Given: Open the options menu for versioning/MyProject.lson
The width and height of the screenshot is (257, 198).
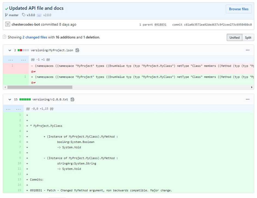Looking at the screenshot, I should (248, 50).
